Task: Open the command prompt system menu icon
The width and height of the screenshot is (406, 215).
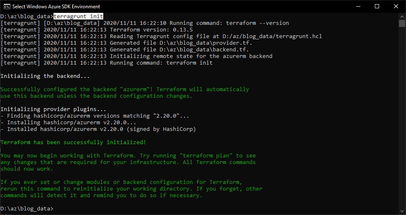Action: (x=7, y=7)
